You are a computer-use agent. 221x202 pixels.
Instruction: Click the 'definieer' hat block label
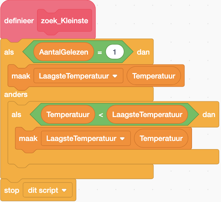(x=19, y=21)
